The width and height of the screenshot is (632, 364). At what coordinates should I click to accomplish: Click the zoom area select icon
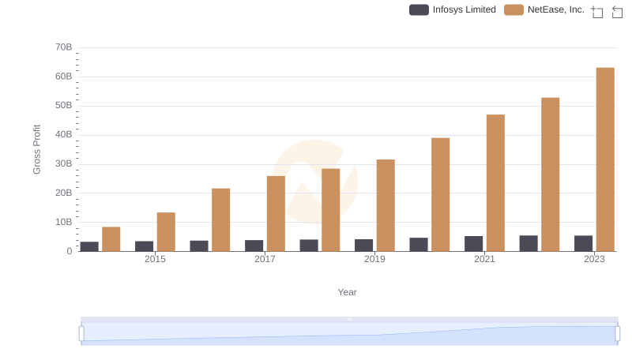tap(597, 12)
